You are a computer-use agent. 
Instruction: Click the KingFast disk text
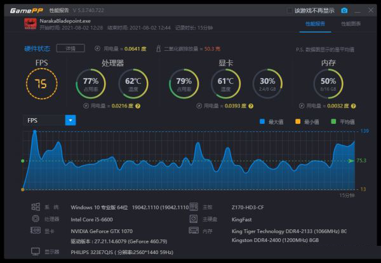click(x=241, y=220)
